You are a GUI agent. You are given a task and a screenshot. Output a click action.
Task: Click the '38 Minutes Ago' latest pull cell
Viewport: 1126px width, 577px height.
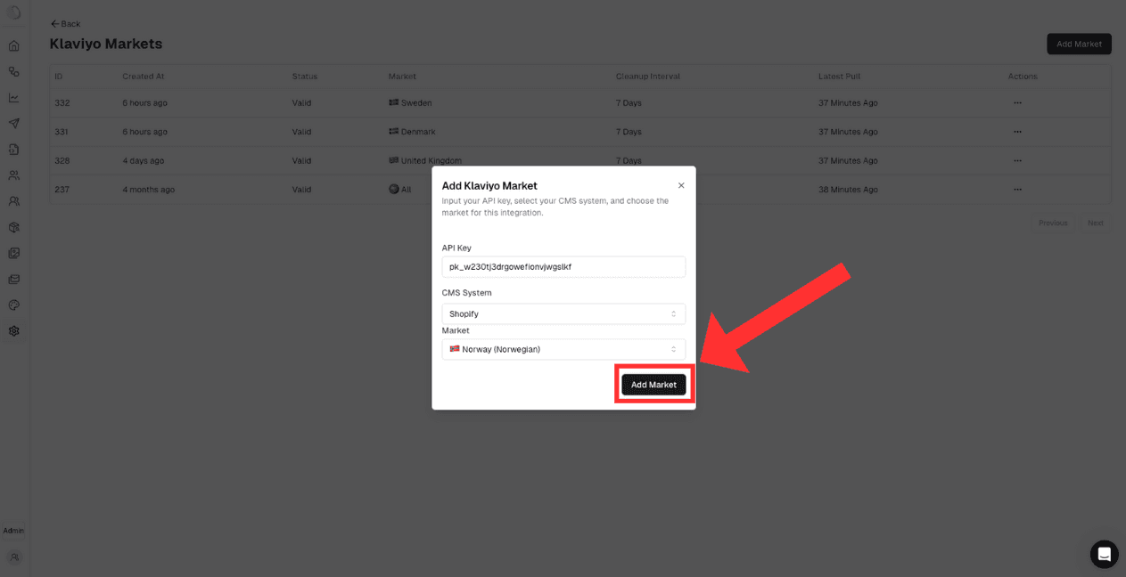848,190
